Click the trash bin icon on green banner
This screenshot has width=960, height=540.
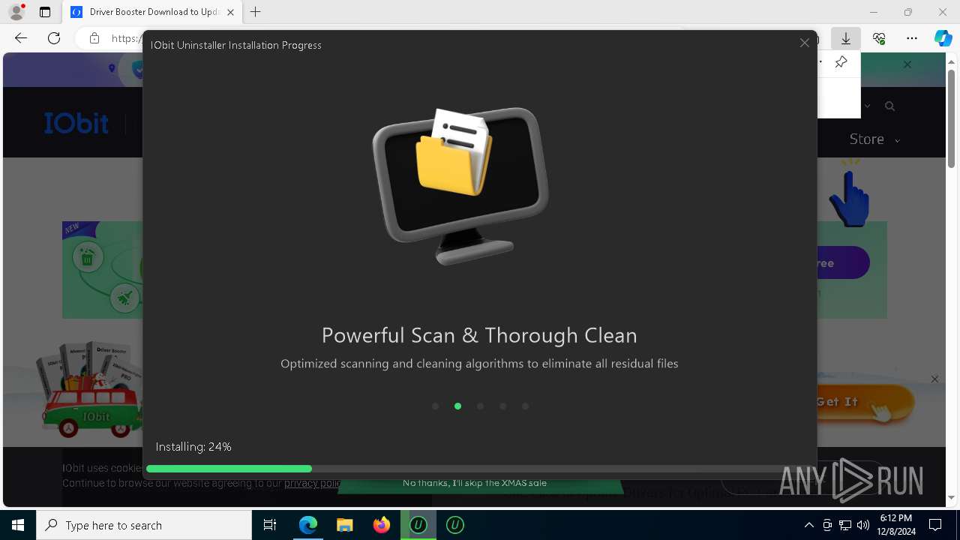pos(87,259)
